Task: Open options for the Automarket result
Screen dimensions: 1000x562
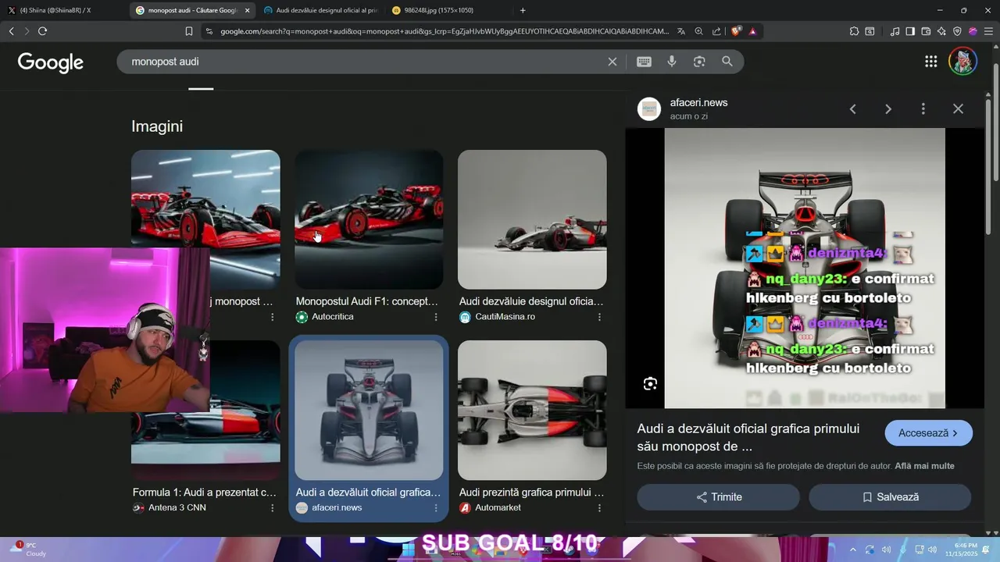Action: coord(599,507)
